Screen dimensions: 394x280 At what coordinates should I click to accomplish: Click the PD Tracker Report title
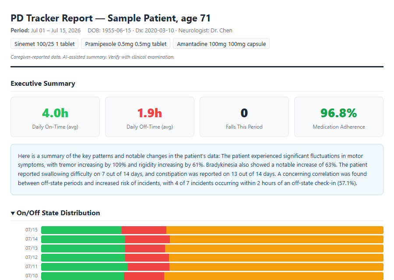pyautogui.click(x=111, y=18)
